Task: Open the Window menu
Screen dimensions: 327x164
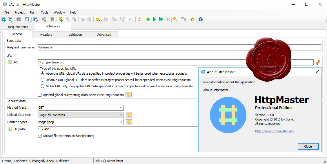Action: [x=59, y=12]
